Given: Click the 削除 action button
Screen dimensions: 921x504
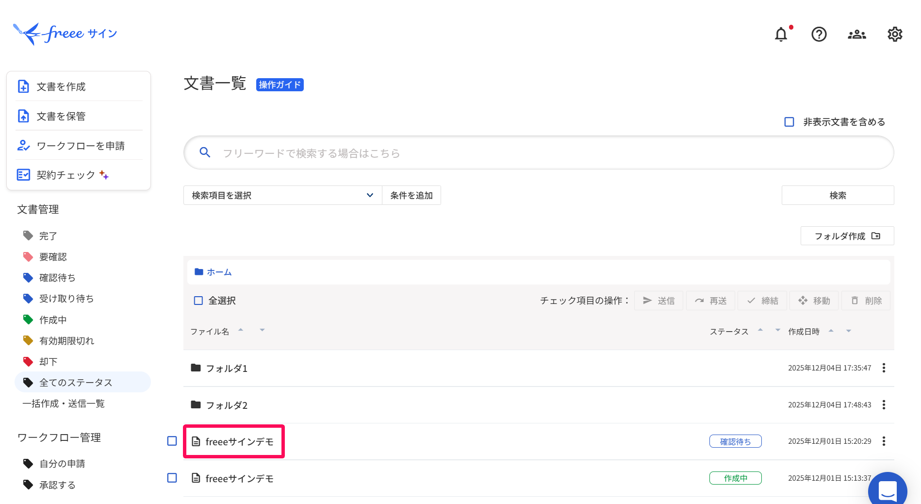Looking at the screenshot, I should [x=866, y=301].
